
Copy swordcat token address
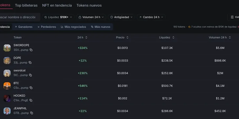[30, 75]
